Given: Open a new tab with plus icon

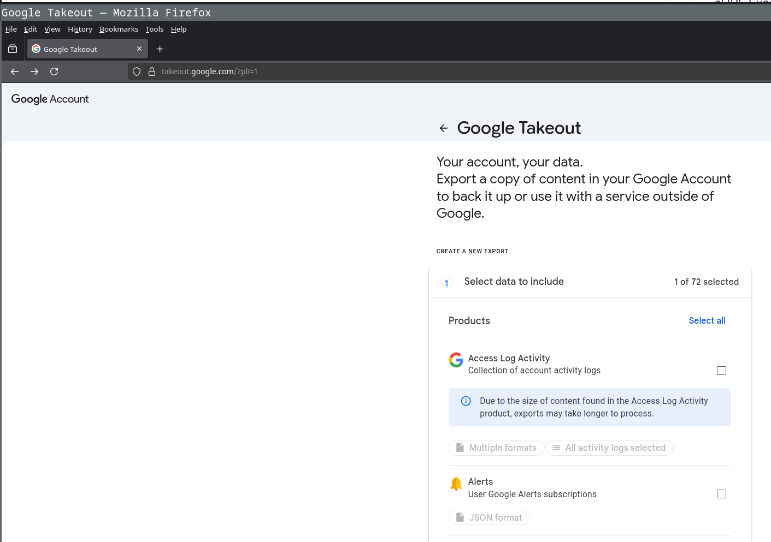Looking at the screenshot, I should [160, 49].
